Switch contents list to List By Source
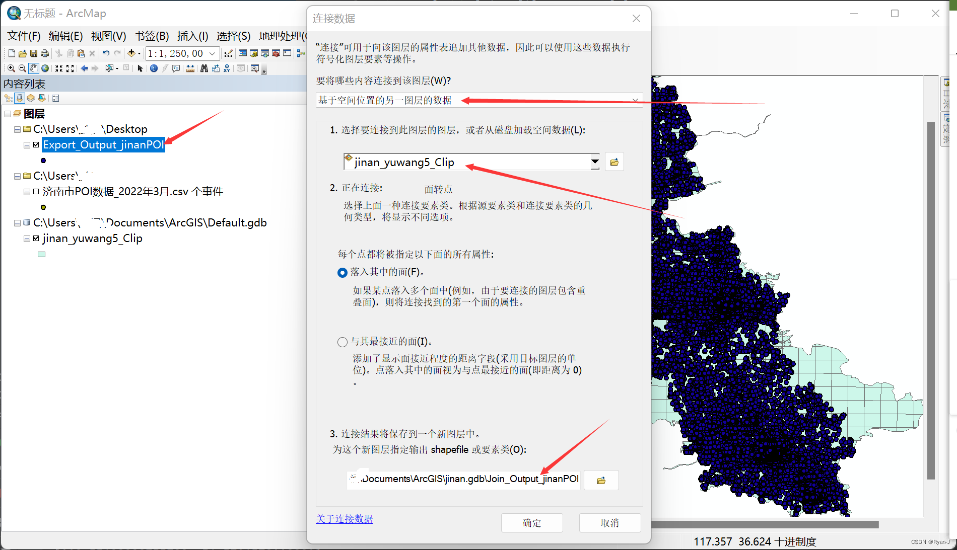 tap(19, 98)
